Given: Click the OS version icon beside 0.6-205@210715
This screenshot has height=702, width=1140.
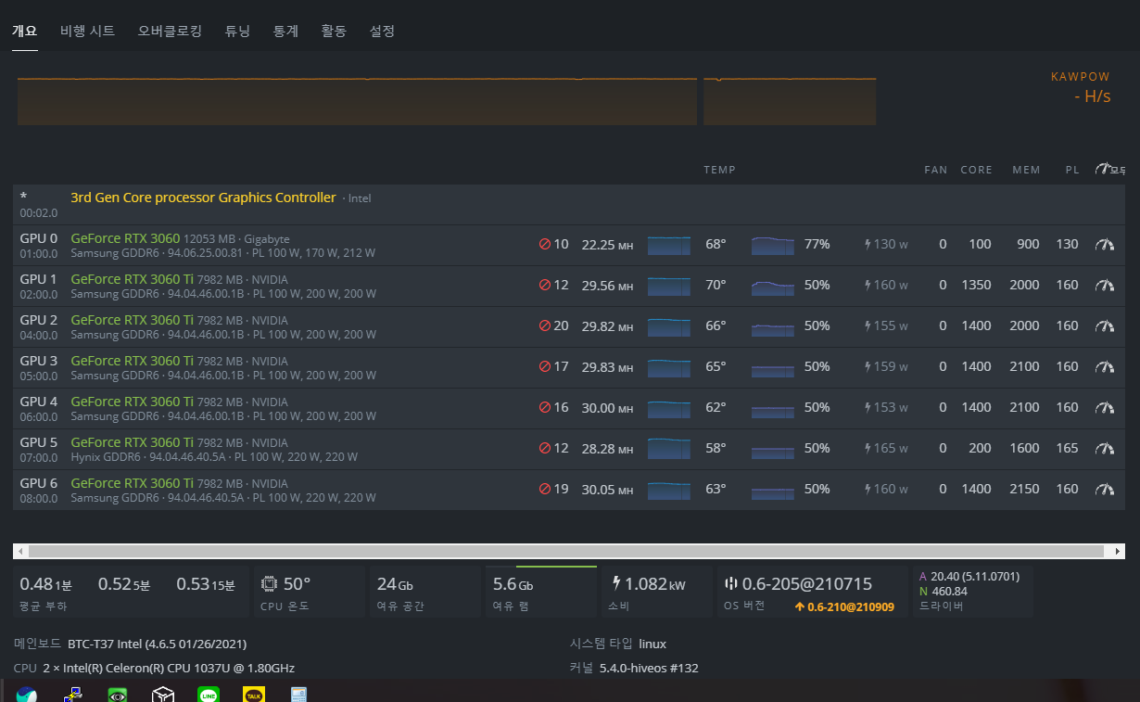Looking at the screenshot, I should tap(730, 584).
